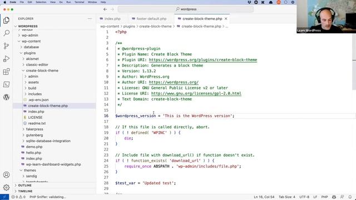This screenshot has height=200, width=356.
Task: Click Ln 16, Col 54 in status bar
Action: [264, 197]
